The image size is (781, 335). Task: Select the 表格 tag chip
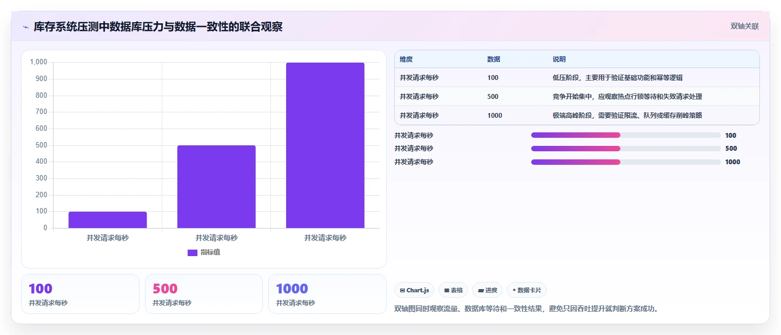453,290
